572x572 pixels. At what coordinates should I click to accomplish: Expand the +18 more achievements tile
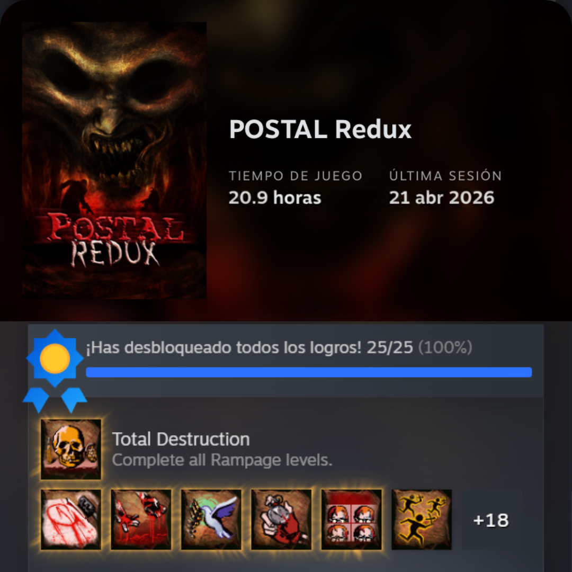491,520
